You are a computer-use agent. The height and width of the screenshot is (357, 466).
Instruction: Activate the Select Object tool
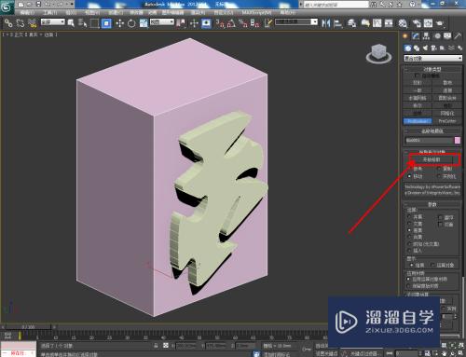point(71,23)
